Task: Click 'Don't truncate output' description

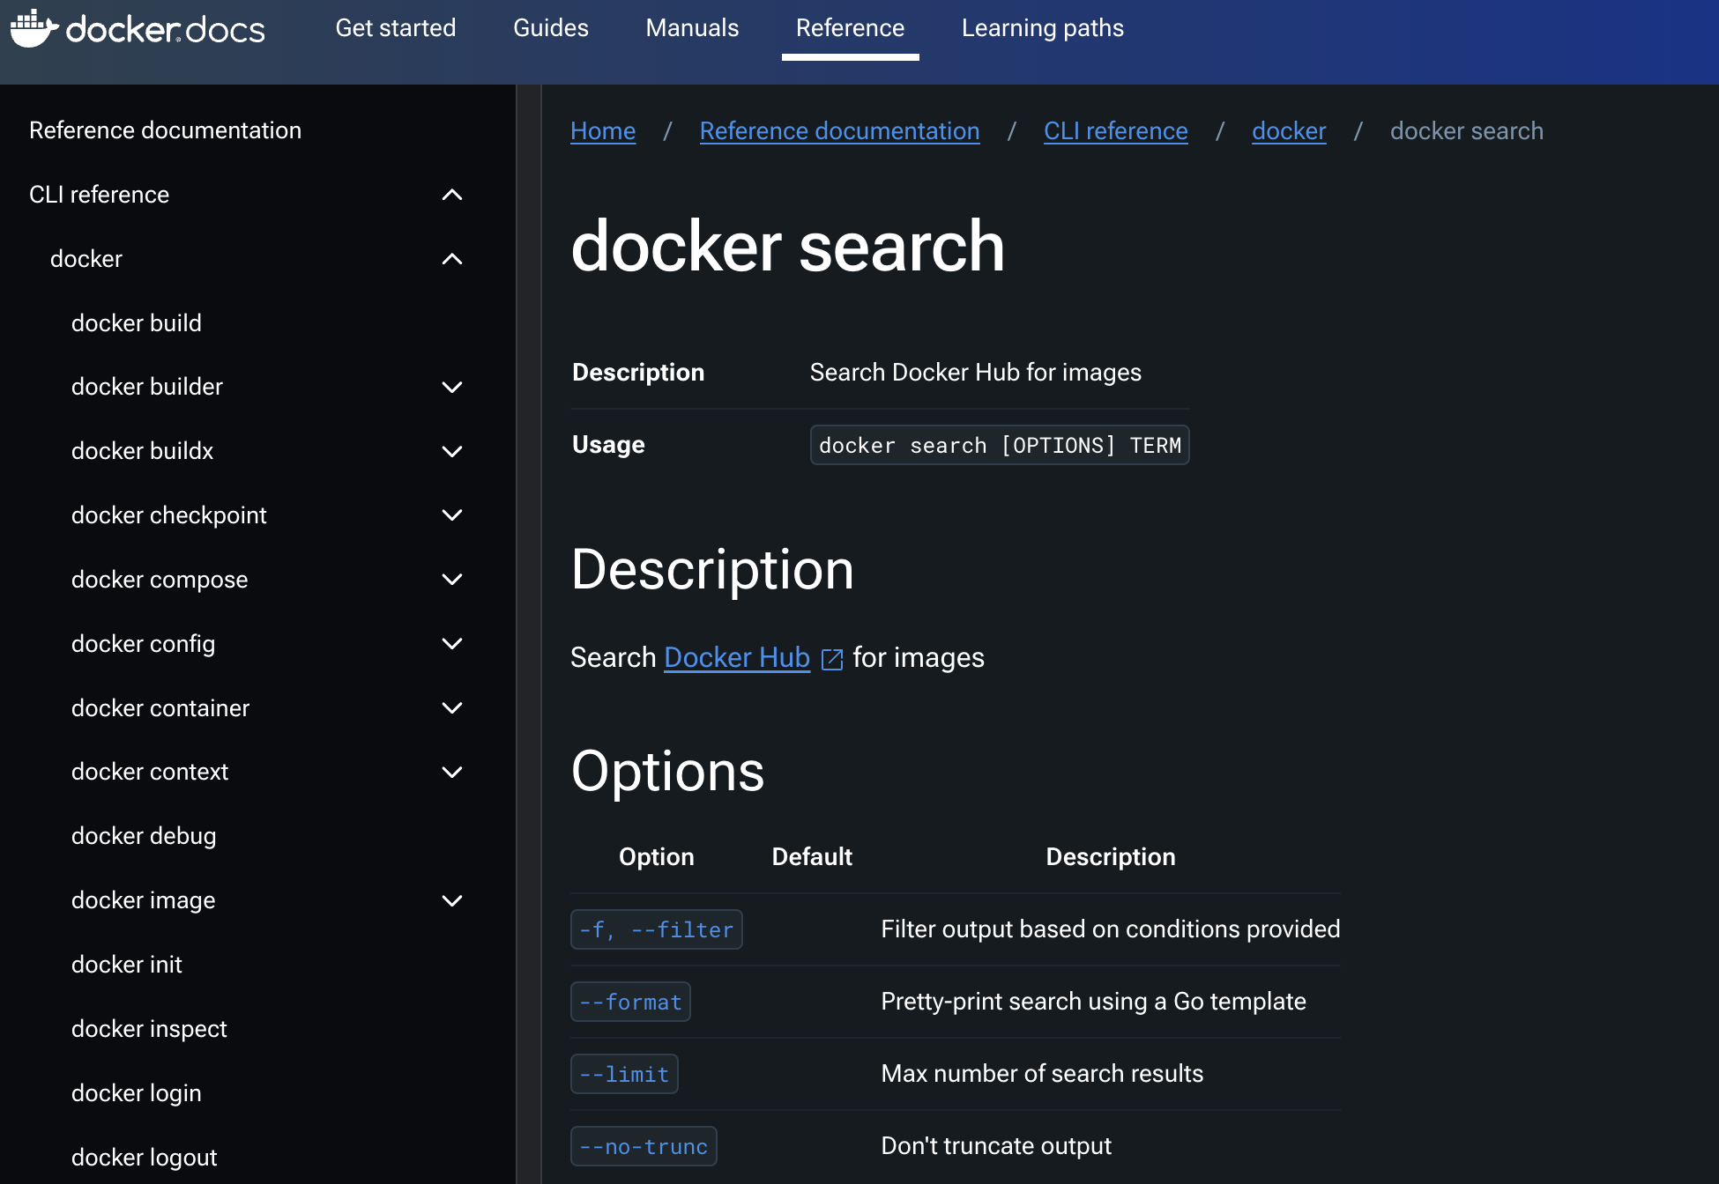Action: point(996,1146)
